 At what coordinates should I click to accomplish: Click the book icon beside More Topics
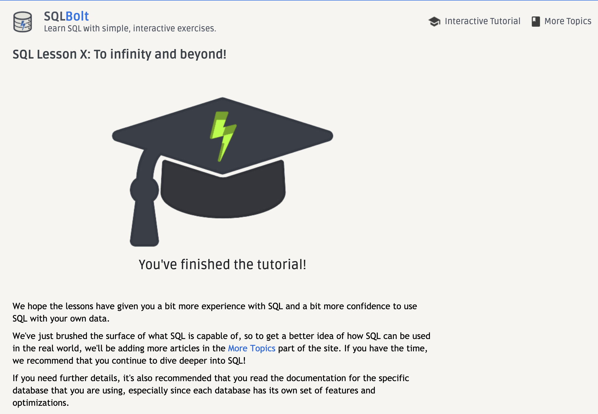click(x=536, y=22)
